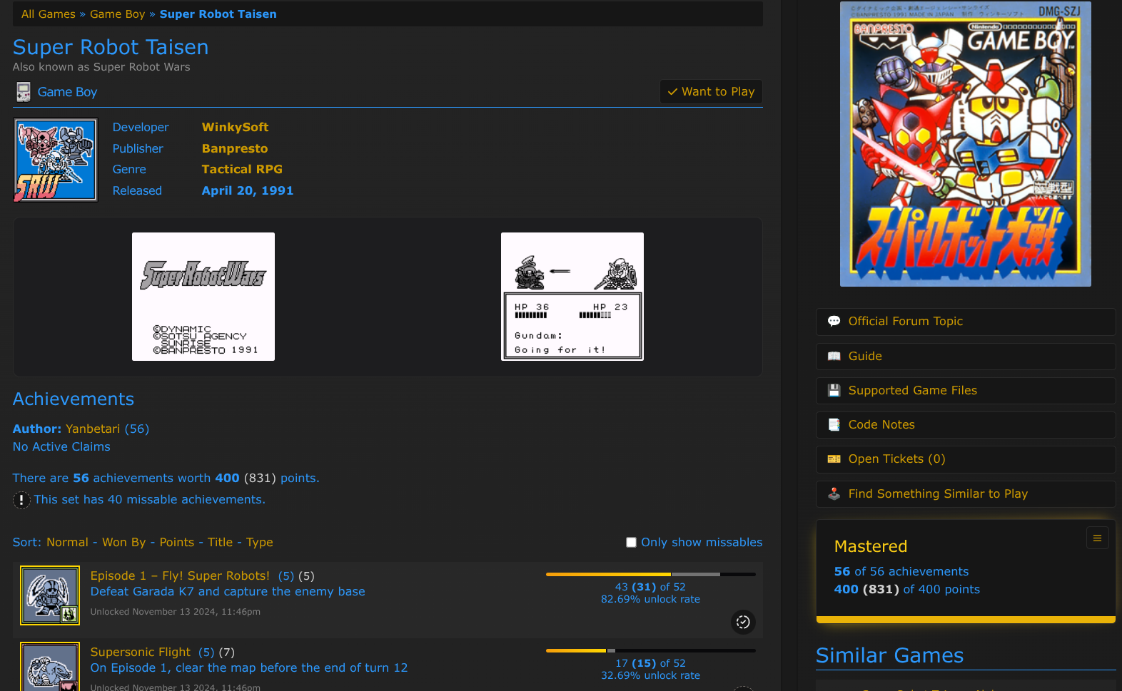
Task: View the Gundam battle screenshot
Action: [x=572, y=297]
